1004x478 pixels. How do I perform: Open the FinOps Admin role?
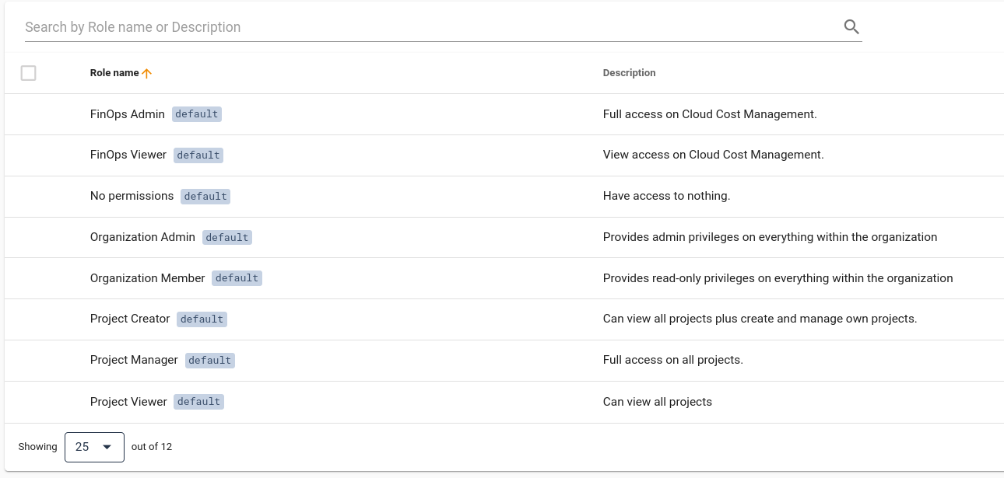[128, 114]
